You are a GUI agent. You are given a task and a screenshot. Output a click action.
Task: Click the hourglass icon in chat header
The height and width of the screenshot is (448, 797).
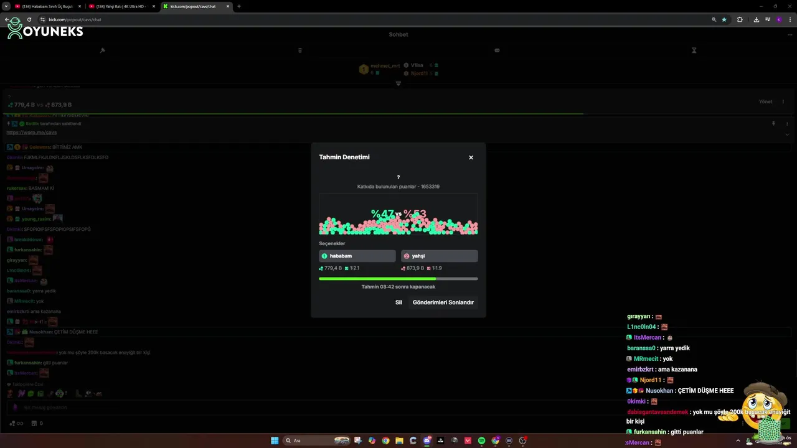tap(694, 50)
